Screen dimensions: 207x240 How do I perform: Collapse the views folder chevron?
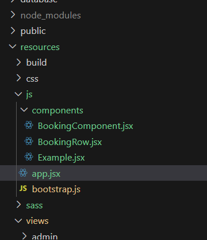click(18, 221)
